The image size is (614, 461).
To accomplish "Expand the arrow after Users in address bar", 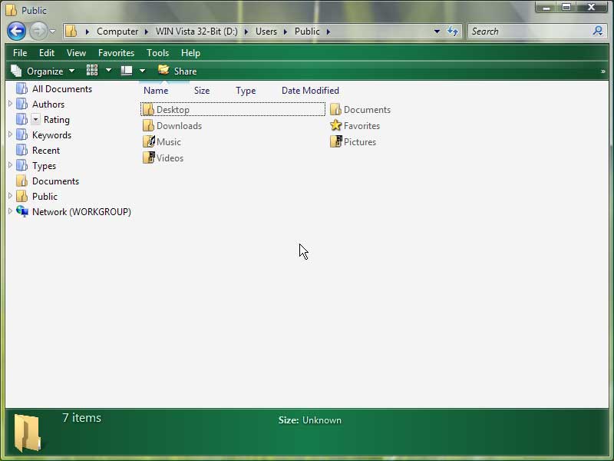I will pyautogui.click(x=286, y=32).
